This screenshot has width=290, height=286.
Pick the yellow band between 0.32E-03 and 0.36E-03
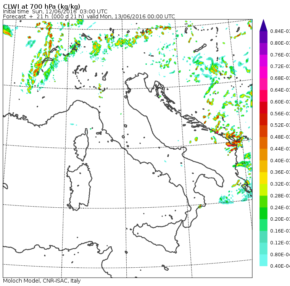coord(263,178)
